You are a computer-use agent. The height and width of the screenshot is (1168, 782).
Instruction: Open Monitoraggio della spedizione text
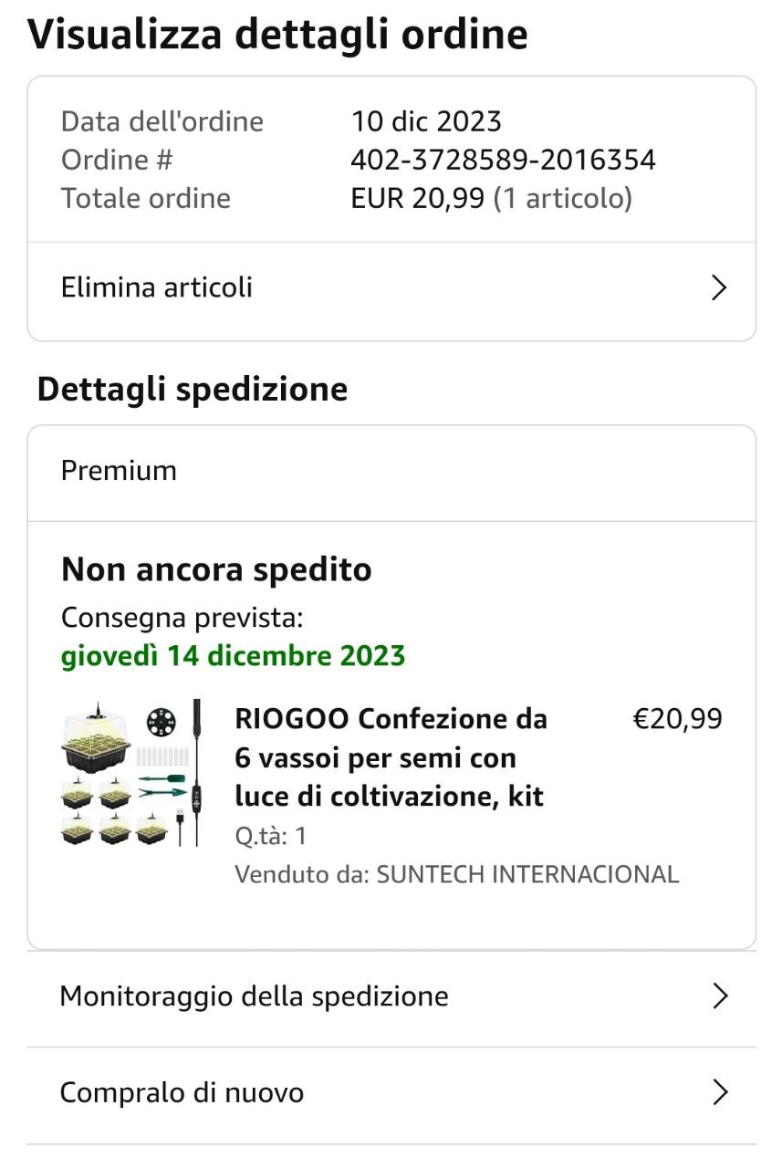click(254, 996)
